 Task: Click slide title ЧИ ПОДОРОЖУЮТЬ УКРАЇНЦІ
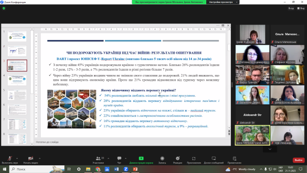(x=134, y=53)
